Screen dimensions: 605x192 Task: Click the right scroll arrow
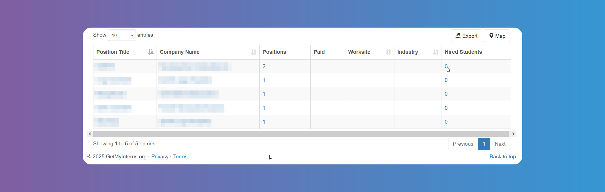[513, 134]
